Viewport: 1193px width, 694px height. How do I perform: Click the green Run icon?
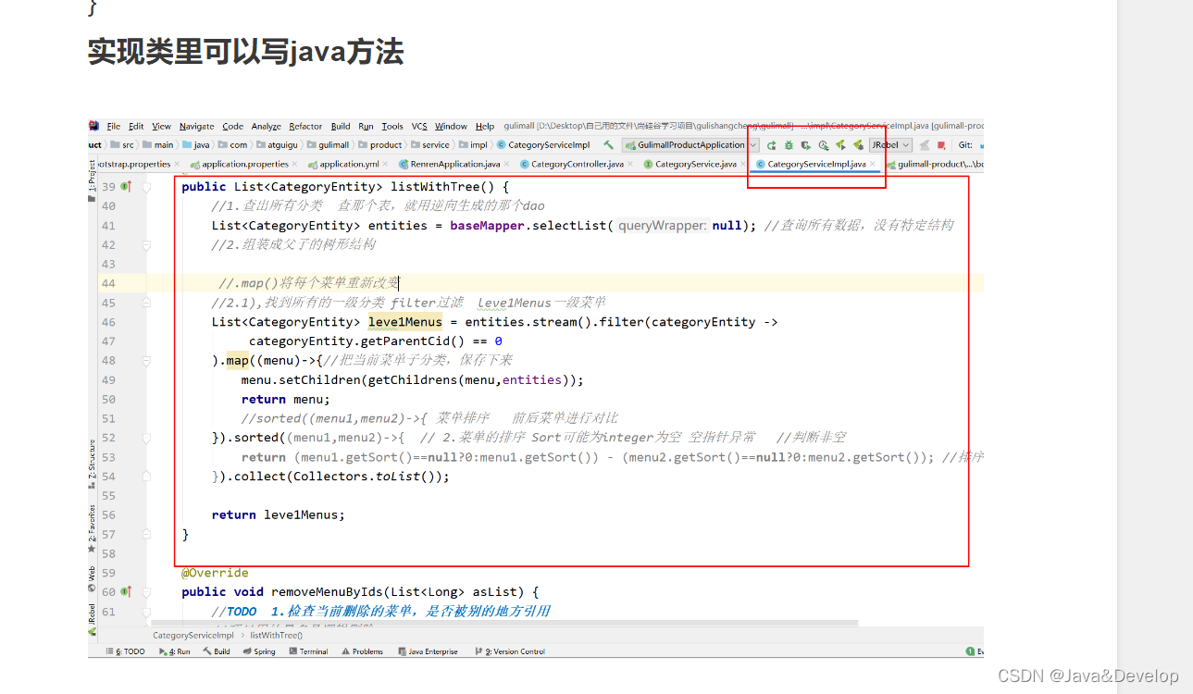(x=771, y=145)
